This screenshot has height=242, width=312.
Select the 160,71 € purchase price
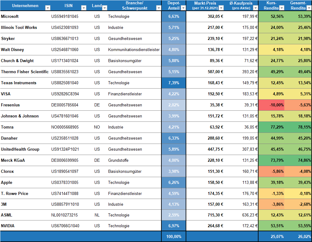pos(250,172)
